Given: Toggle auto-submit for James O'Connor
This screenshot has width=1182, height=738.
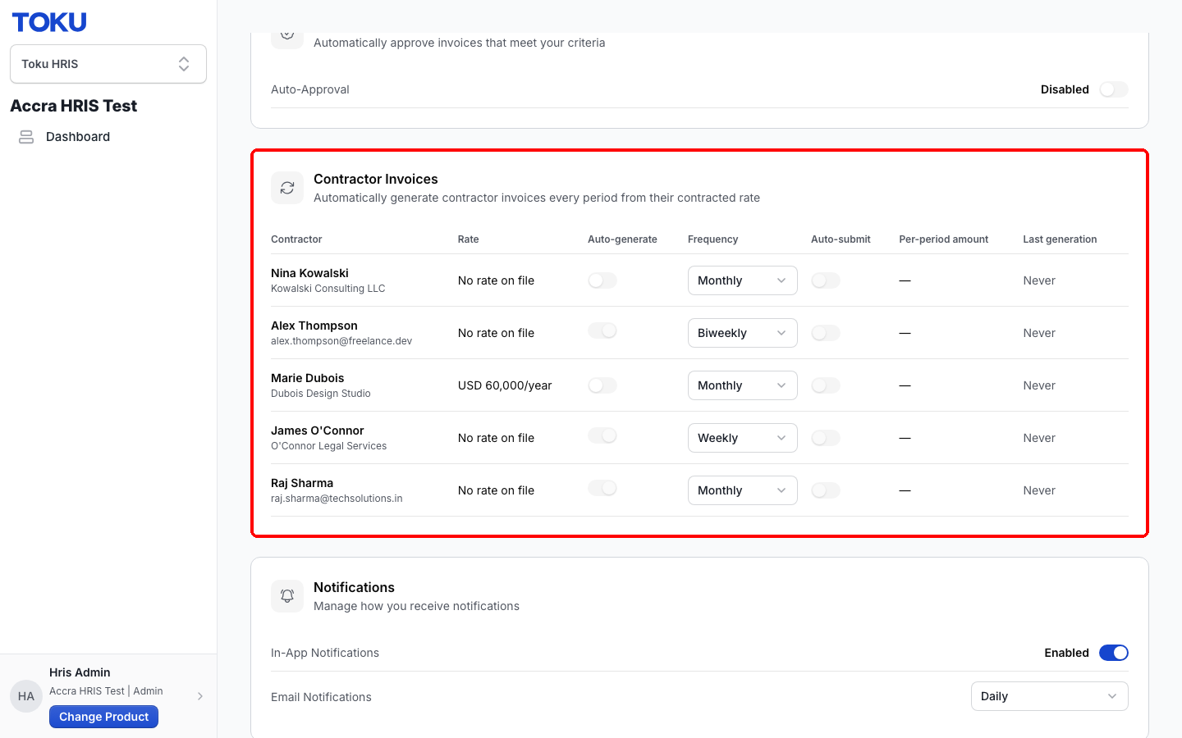Looking at the screenshot, I should pyautogui.click(x=826, y=438).
